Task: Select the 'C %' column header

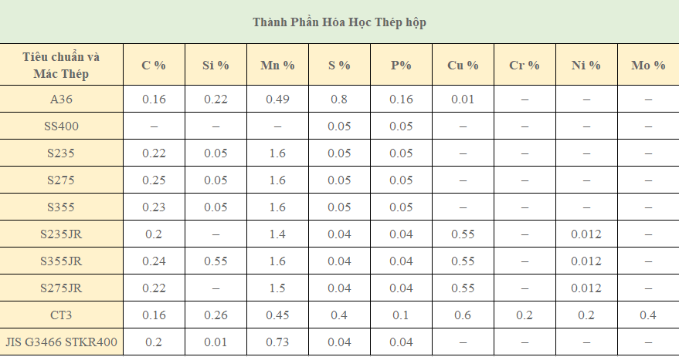Action: (154, 66)
